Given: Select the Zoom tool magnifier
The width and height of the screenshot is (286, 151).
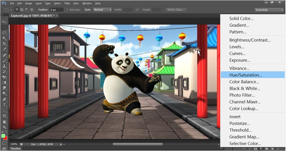Looking at the screenshot, I should pyautogui.click(x=4, y=127).
